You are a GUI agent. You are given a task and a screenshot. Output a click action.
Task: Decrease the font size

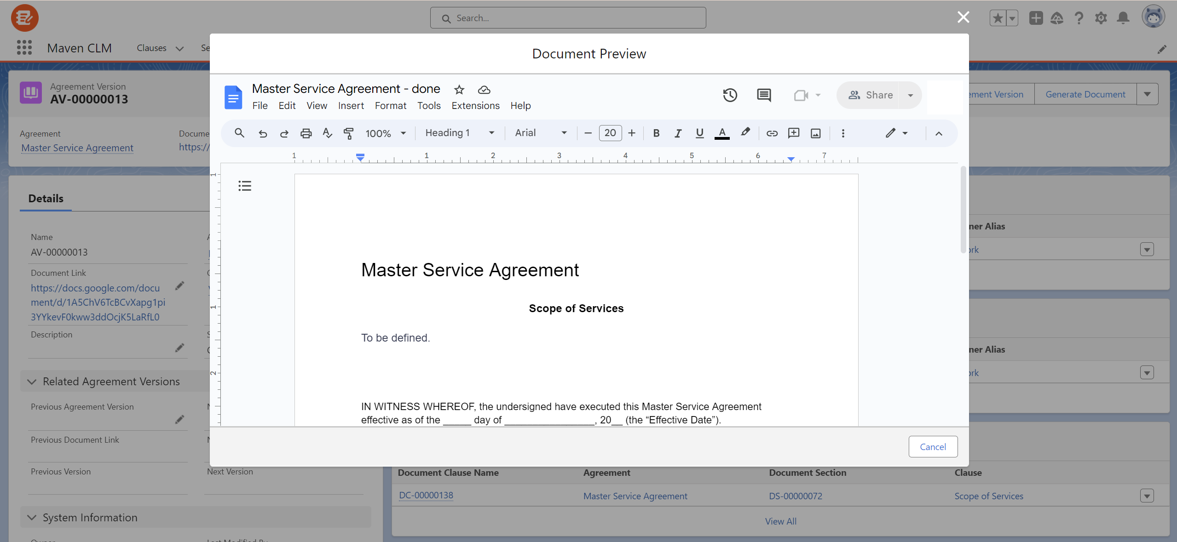click(x=588, y=133)
